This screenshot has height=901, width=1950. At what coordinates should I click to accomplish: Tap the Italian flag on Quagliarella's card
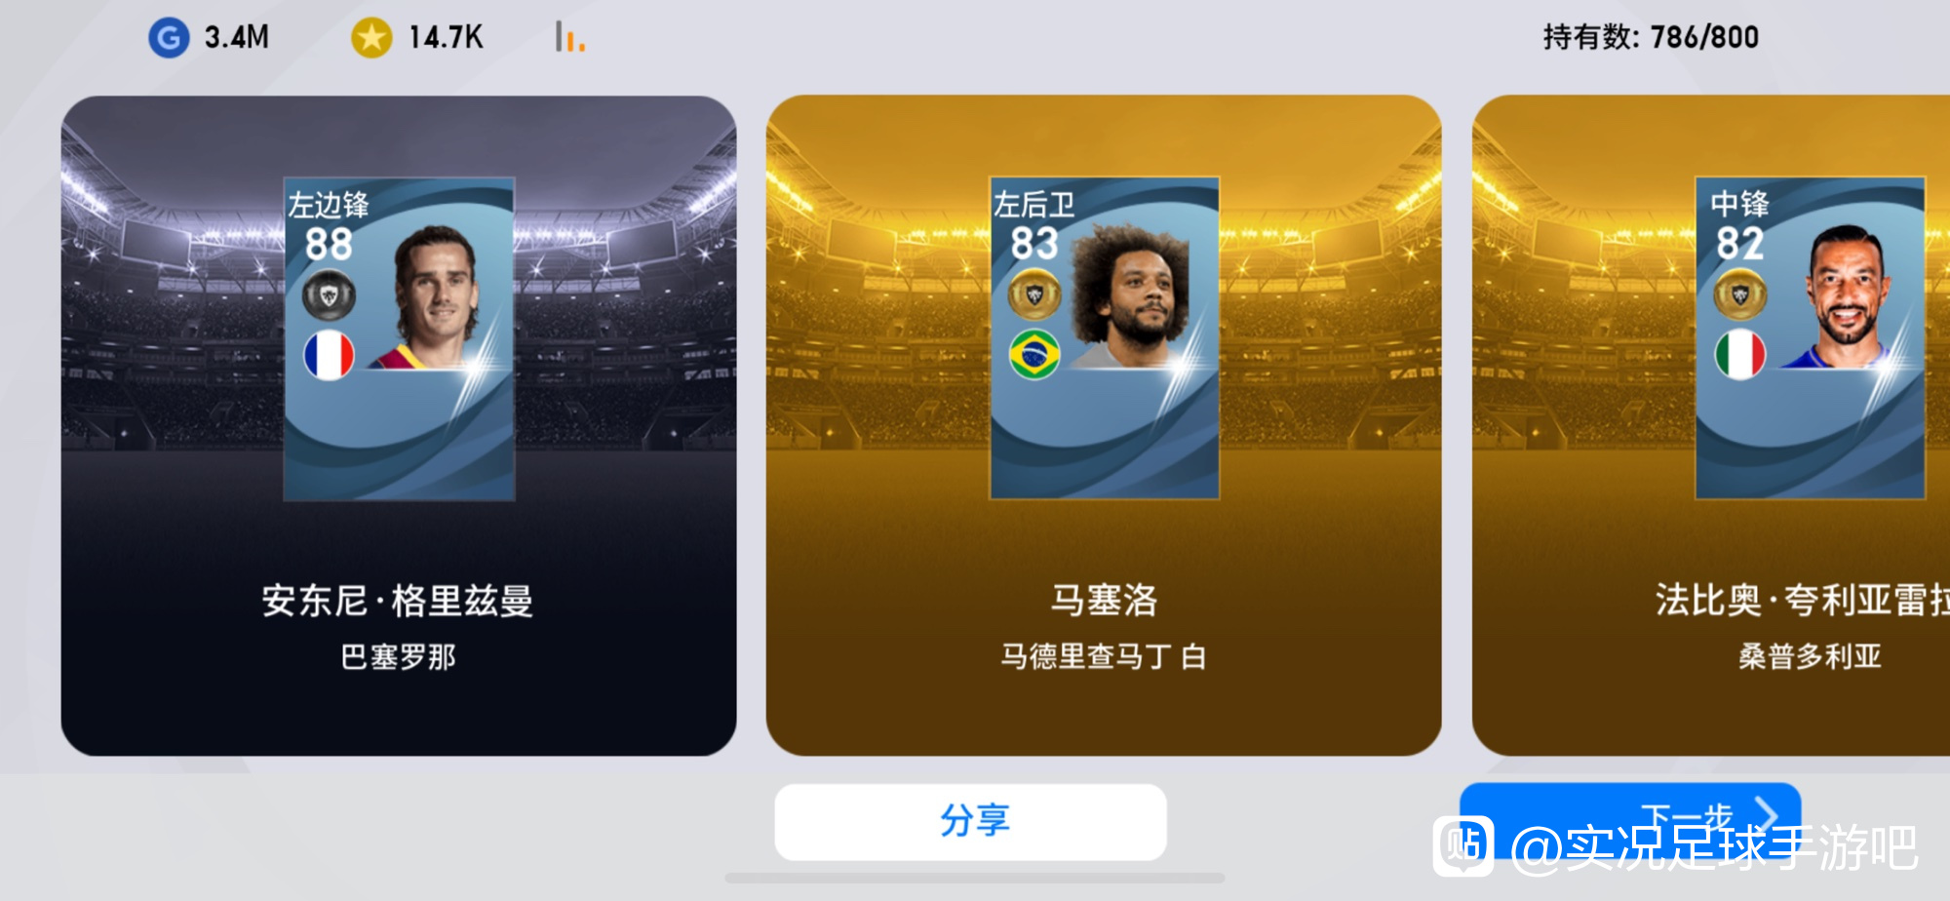click(x=1740, y=355)
